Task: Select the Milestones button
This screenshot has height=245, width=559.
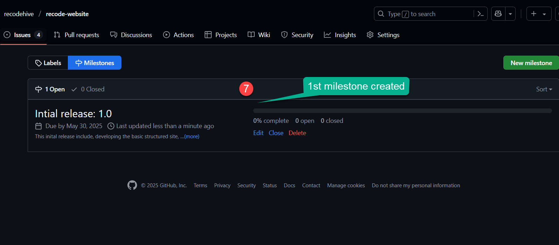Action: (95, 63)
